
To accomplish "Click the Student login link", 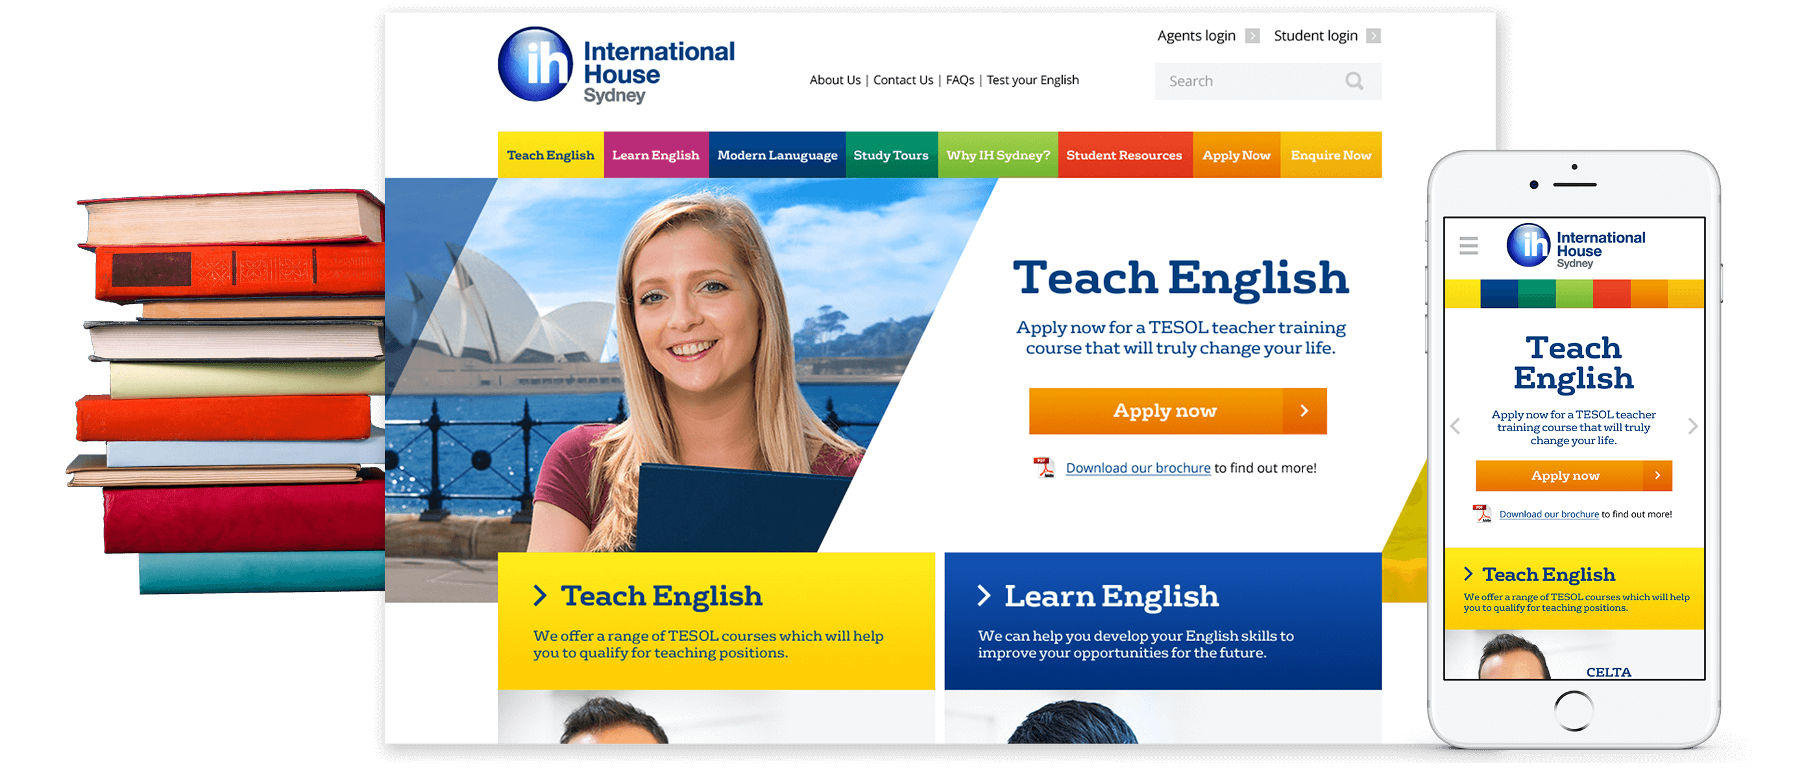I will click(1315, 36).
